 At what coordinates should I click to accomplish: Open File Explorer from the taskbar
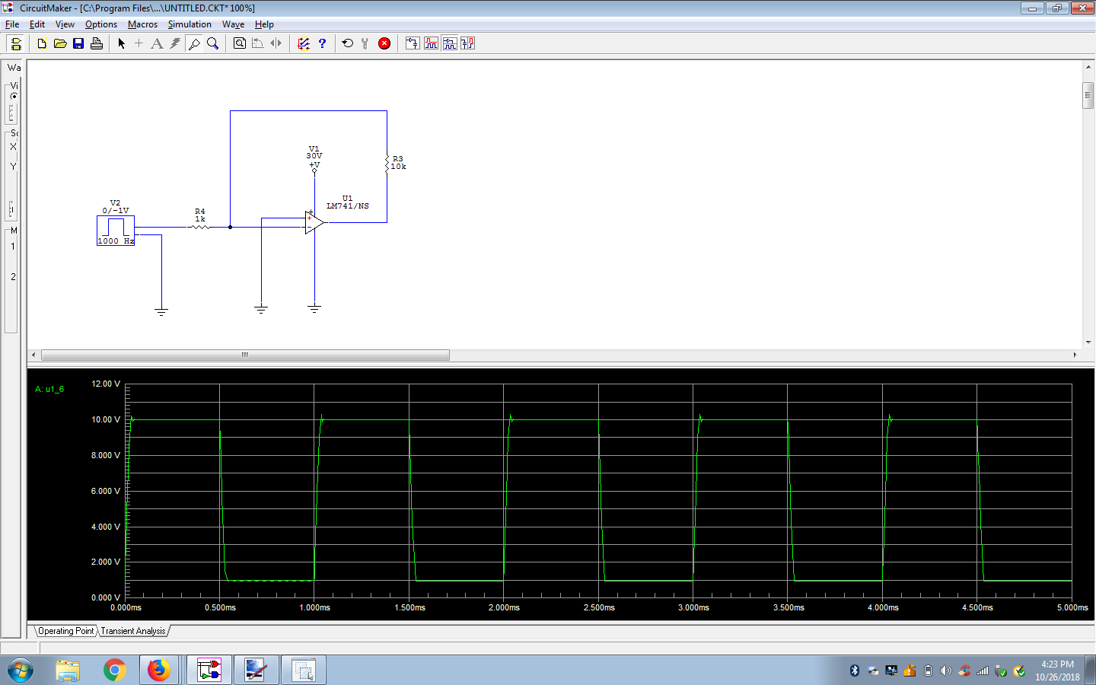click(68, 671)
